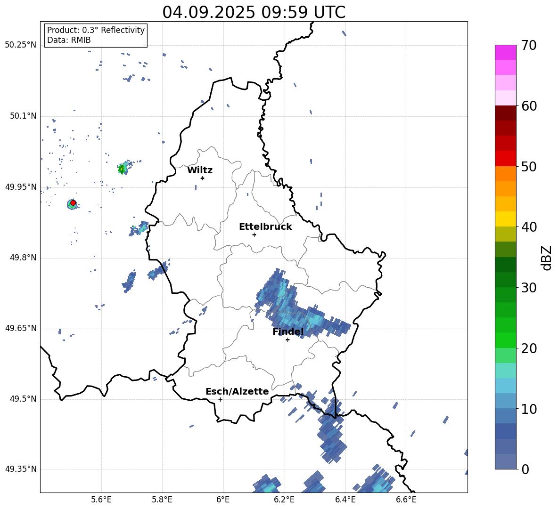Viewport: 558px width, 509px height.
Task: Pick the bright red 50 dBZ swatch
Action: pos(505,158)
